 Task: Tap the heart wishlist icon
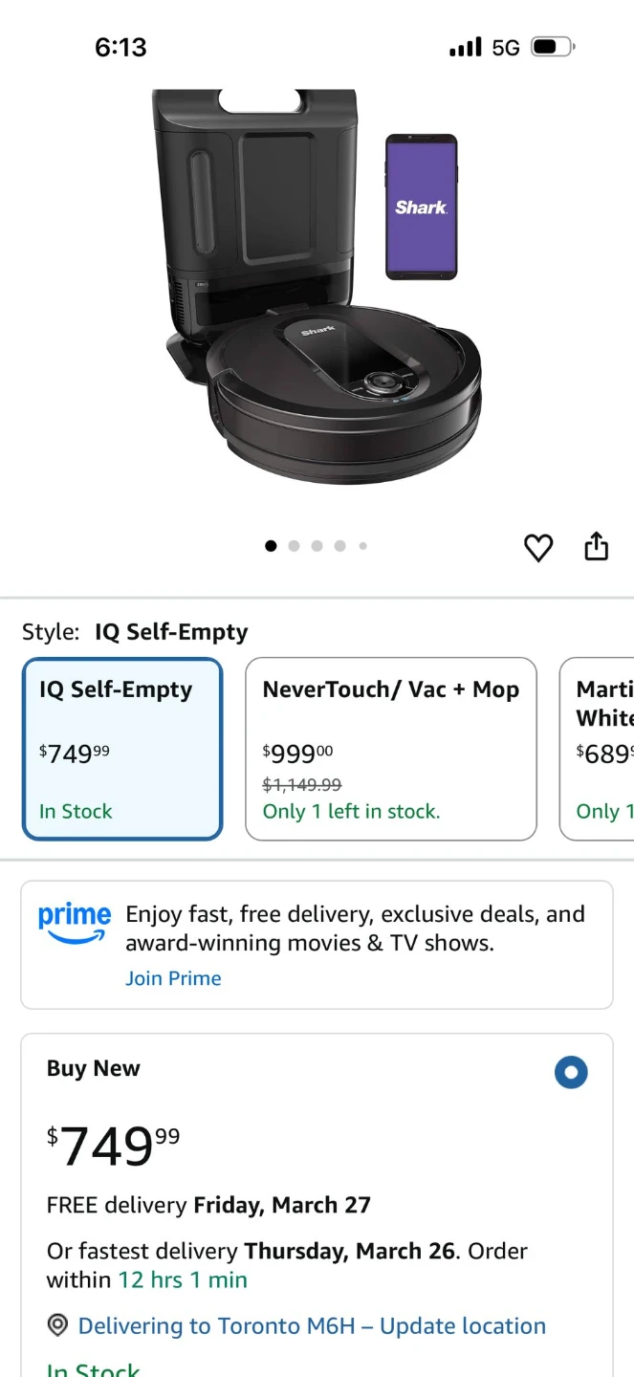tap(538, 547)
